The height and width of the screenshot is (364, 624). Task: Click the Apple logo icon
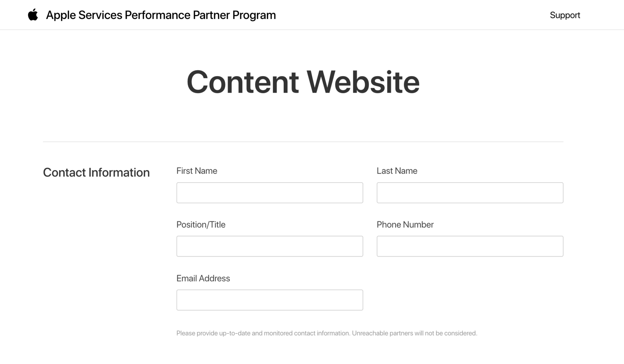[x=33, y=15]
